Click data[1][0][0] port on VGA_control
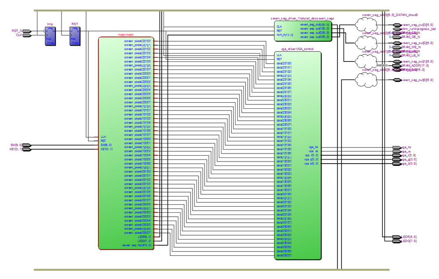Viewport: 439px width, 279px height. pos(284,161)
